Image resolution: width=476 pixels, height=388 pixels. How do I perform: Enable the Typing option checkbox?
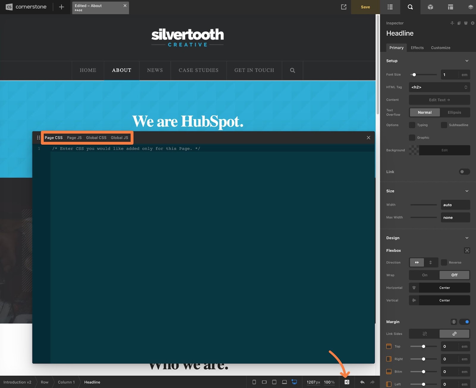coord(412,125)
